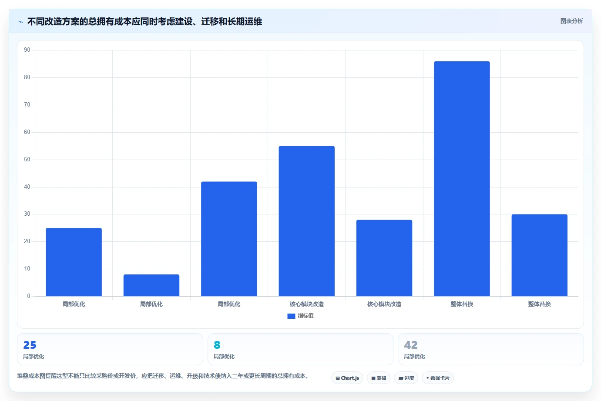601x401 pixels.
Task: Click the 表格 tag
Action: coord(379,378)
